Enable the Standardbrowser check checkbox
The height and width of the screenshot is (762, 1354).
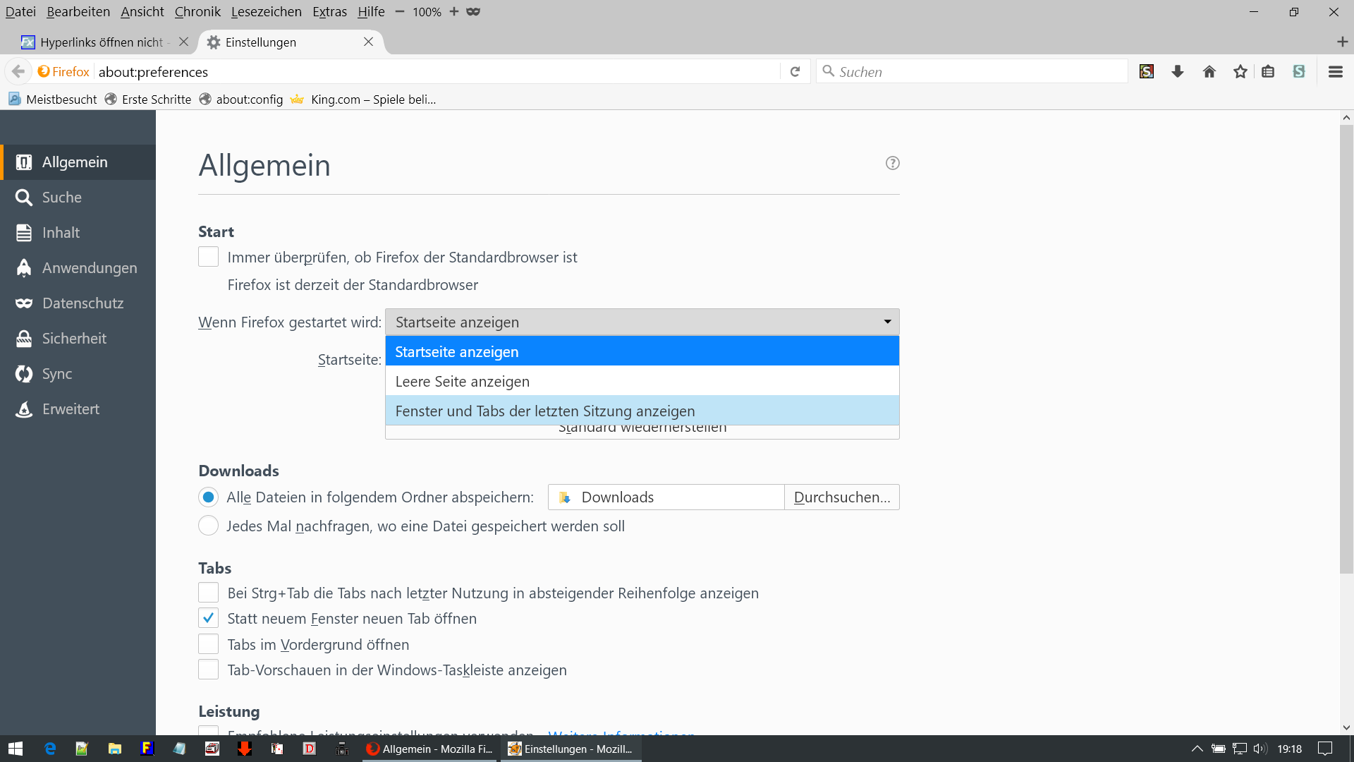pos(208,257)
